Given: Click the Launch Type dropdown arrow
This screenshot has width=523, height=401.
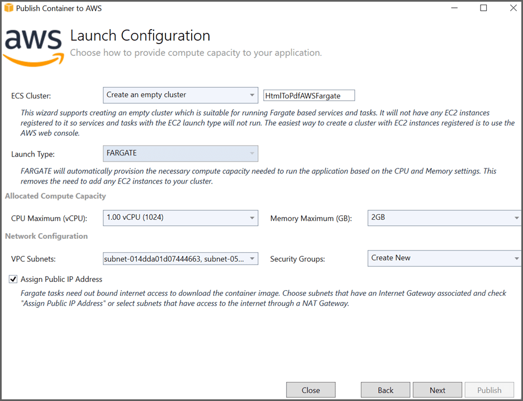Looking at the screenshot, I should point(253,153).
